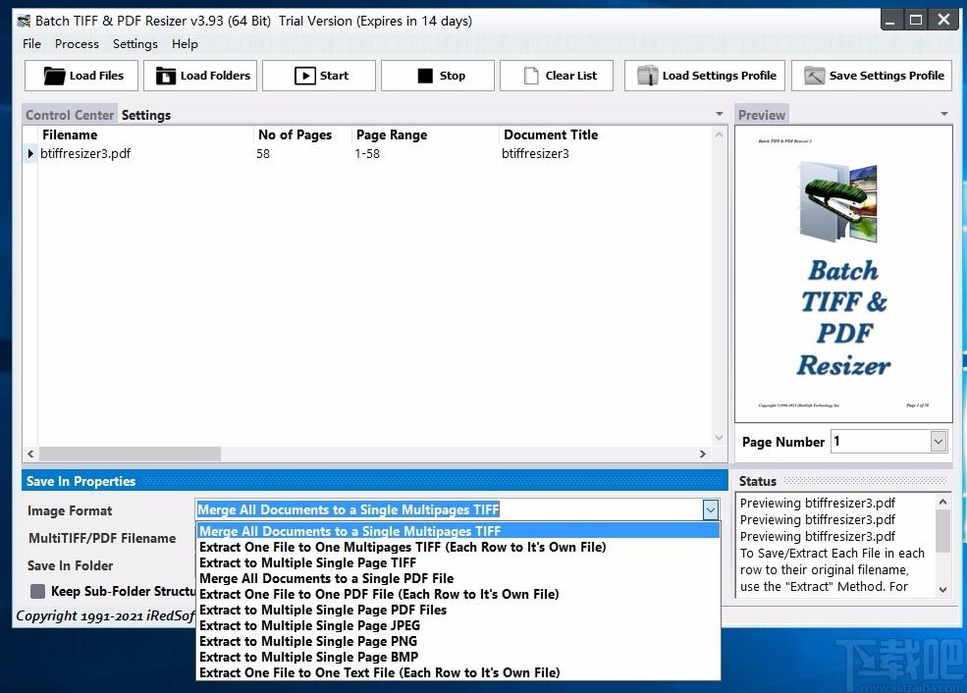
Task: Select Extract to Multiple Single Page BMP
Action: point(458,658)
